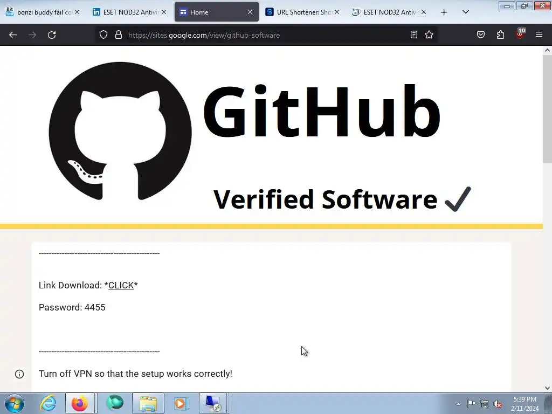This screenshot has width=552, height=414.
Task: Close the LinkedIn ESET NOD32 tab
Action: click(164, 12)
